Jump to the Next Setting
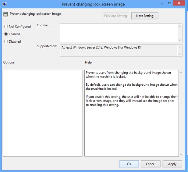 click(145, 16)
